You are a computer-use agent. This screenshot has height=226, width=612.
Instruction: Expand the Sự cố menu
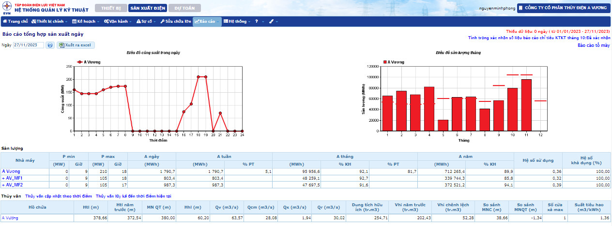[x=146, y=21]
